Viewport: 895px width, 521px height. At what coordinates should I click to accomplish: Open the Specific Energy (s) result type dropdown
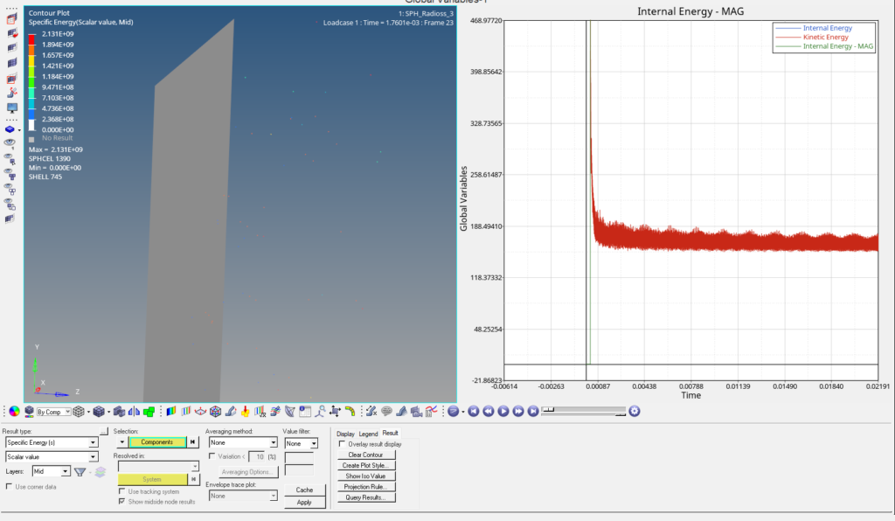coord(52,443)
